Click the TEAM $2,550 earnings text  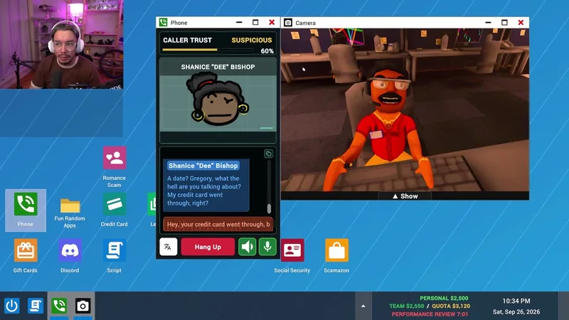pos(406,306)
